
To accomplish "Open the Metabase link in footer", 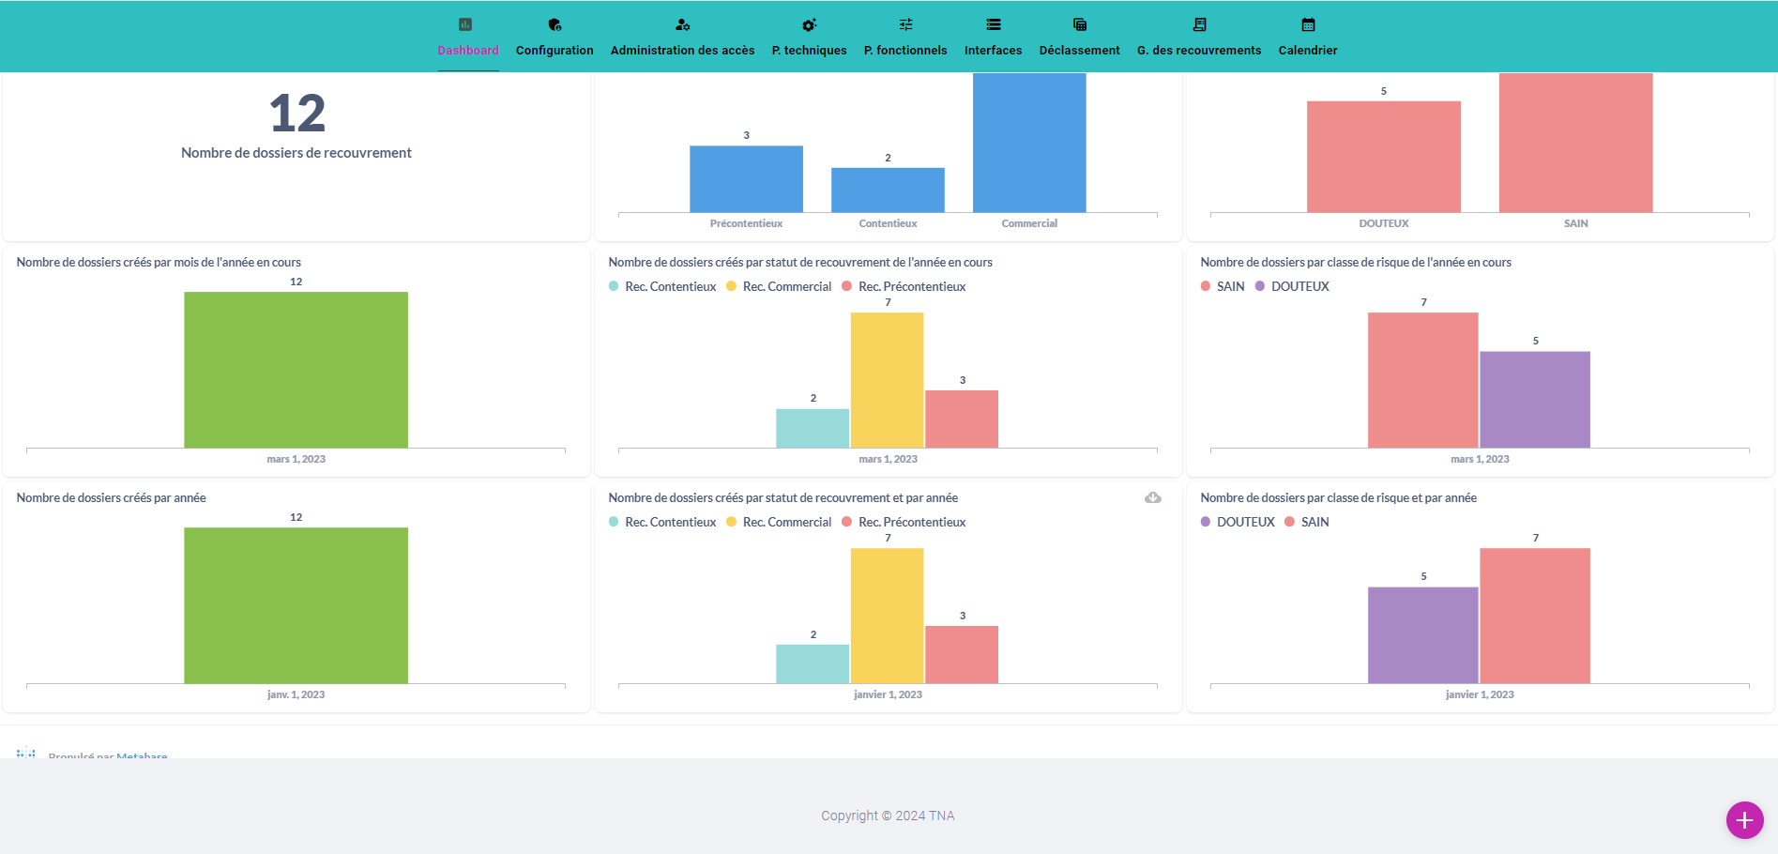I will 142,755.
